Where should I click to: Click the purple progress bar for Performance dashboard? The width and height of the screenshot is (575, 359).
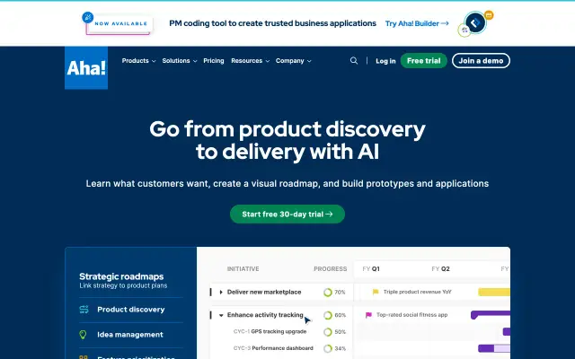coord(494,348)
